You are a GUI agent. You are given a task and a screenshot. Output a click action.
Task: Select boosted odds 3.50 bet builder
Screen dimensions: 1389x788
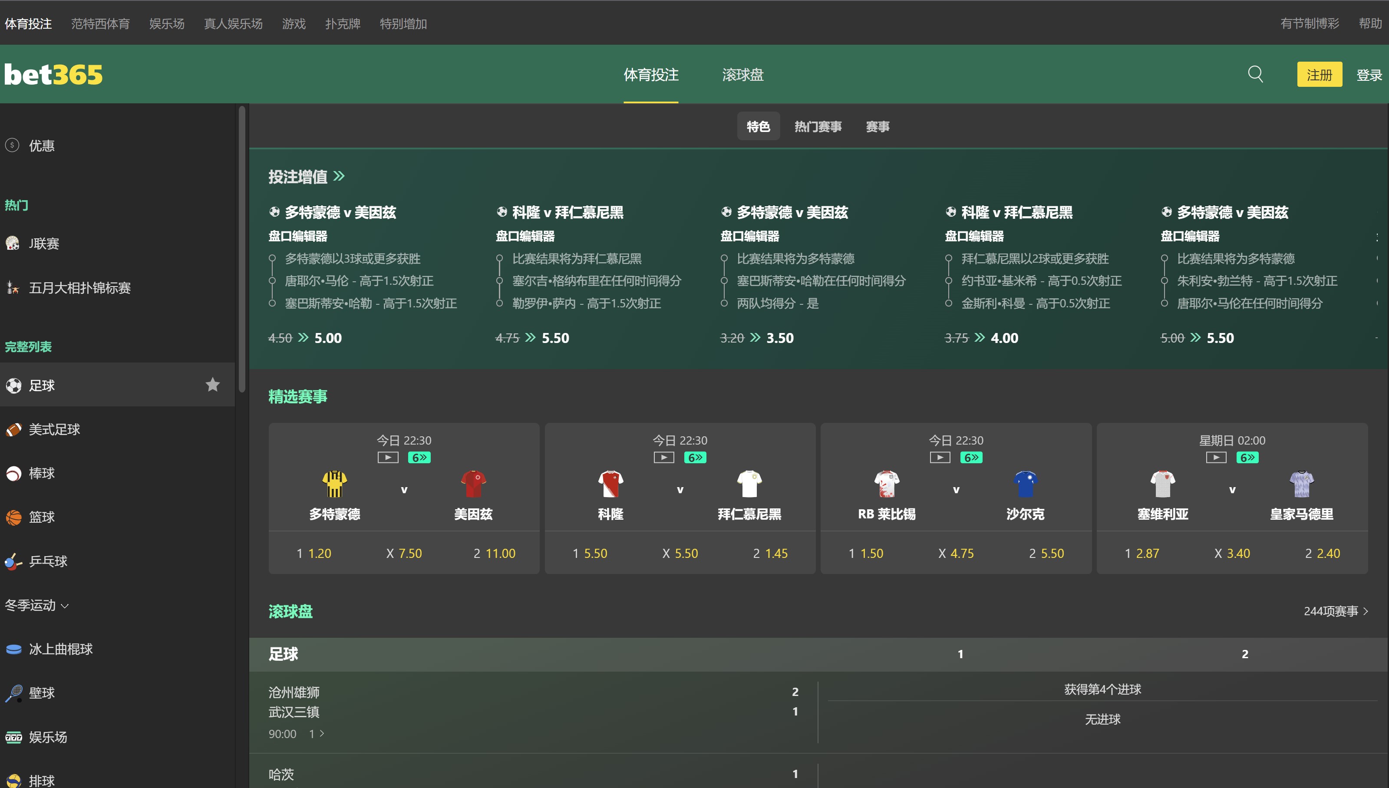(780, 338)
